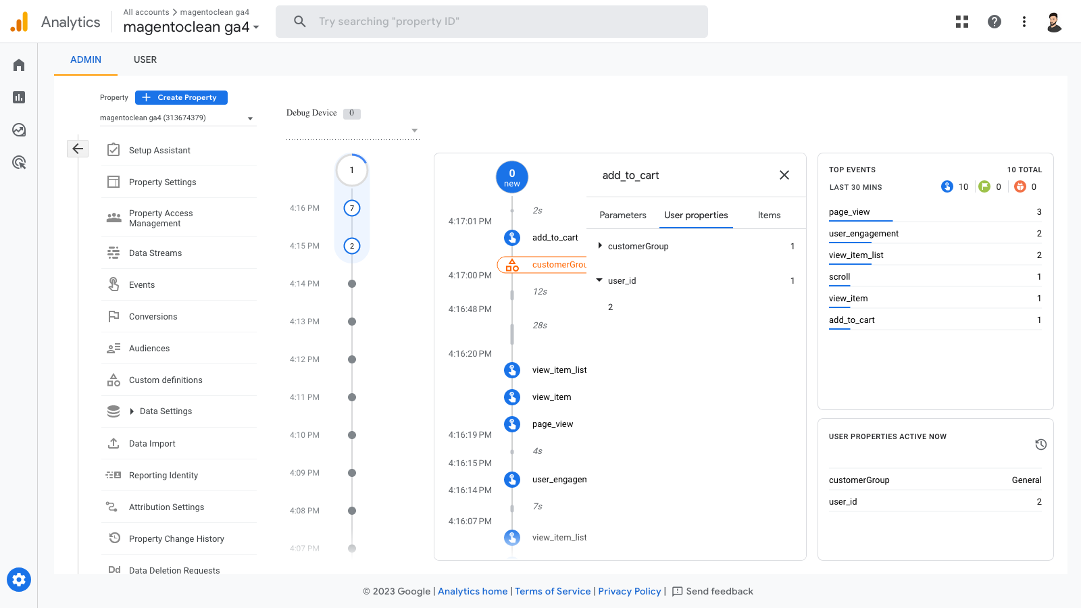Viewport: 1081px width, 608px height.
Task: Click the user properties history clock icon
Action: click(x=1040, y=445)
